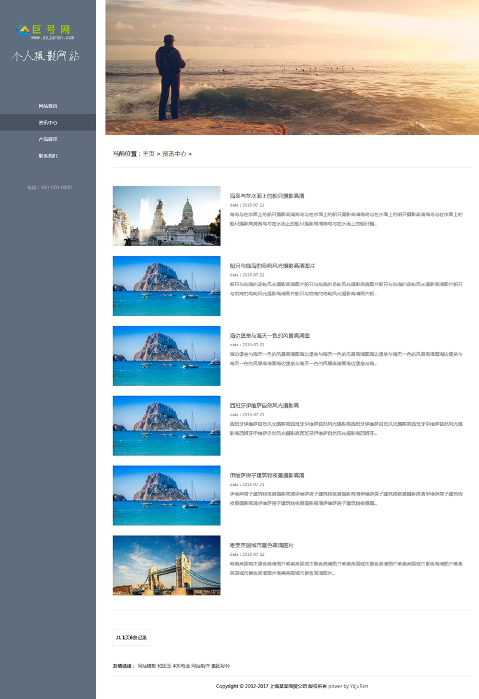Click the fisherman banner image
The height and width of the screenshot is (699, 479).
[292, 67]
